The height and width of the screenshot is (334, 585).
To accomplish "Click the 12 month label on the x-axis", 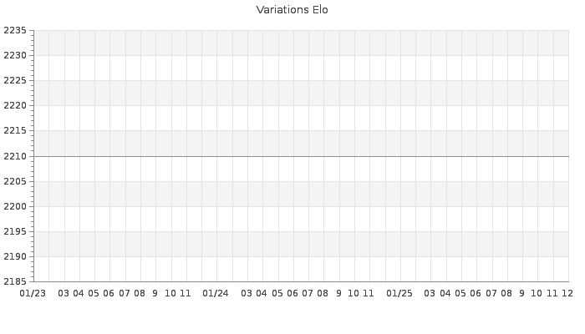I will tap(567, 293).
